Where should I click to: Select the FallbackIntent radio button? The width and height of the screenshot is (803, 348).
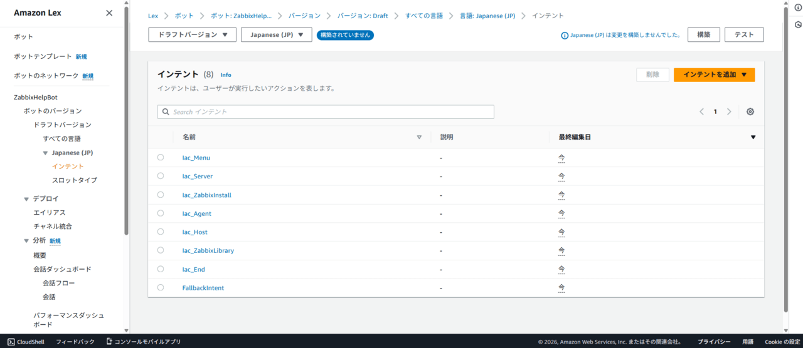pos(161,287)
